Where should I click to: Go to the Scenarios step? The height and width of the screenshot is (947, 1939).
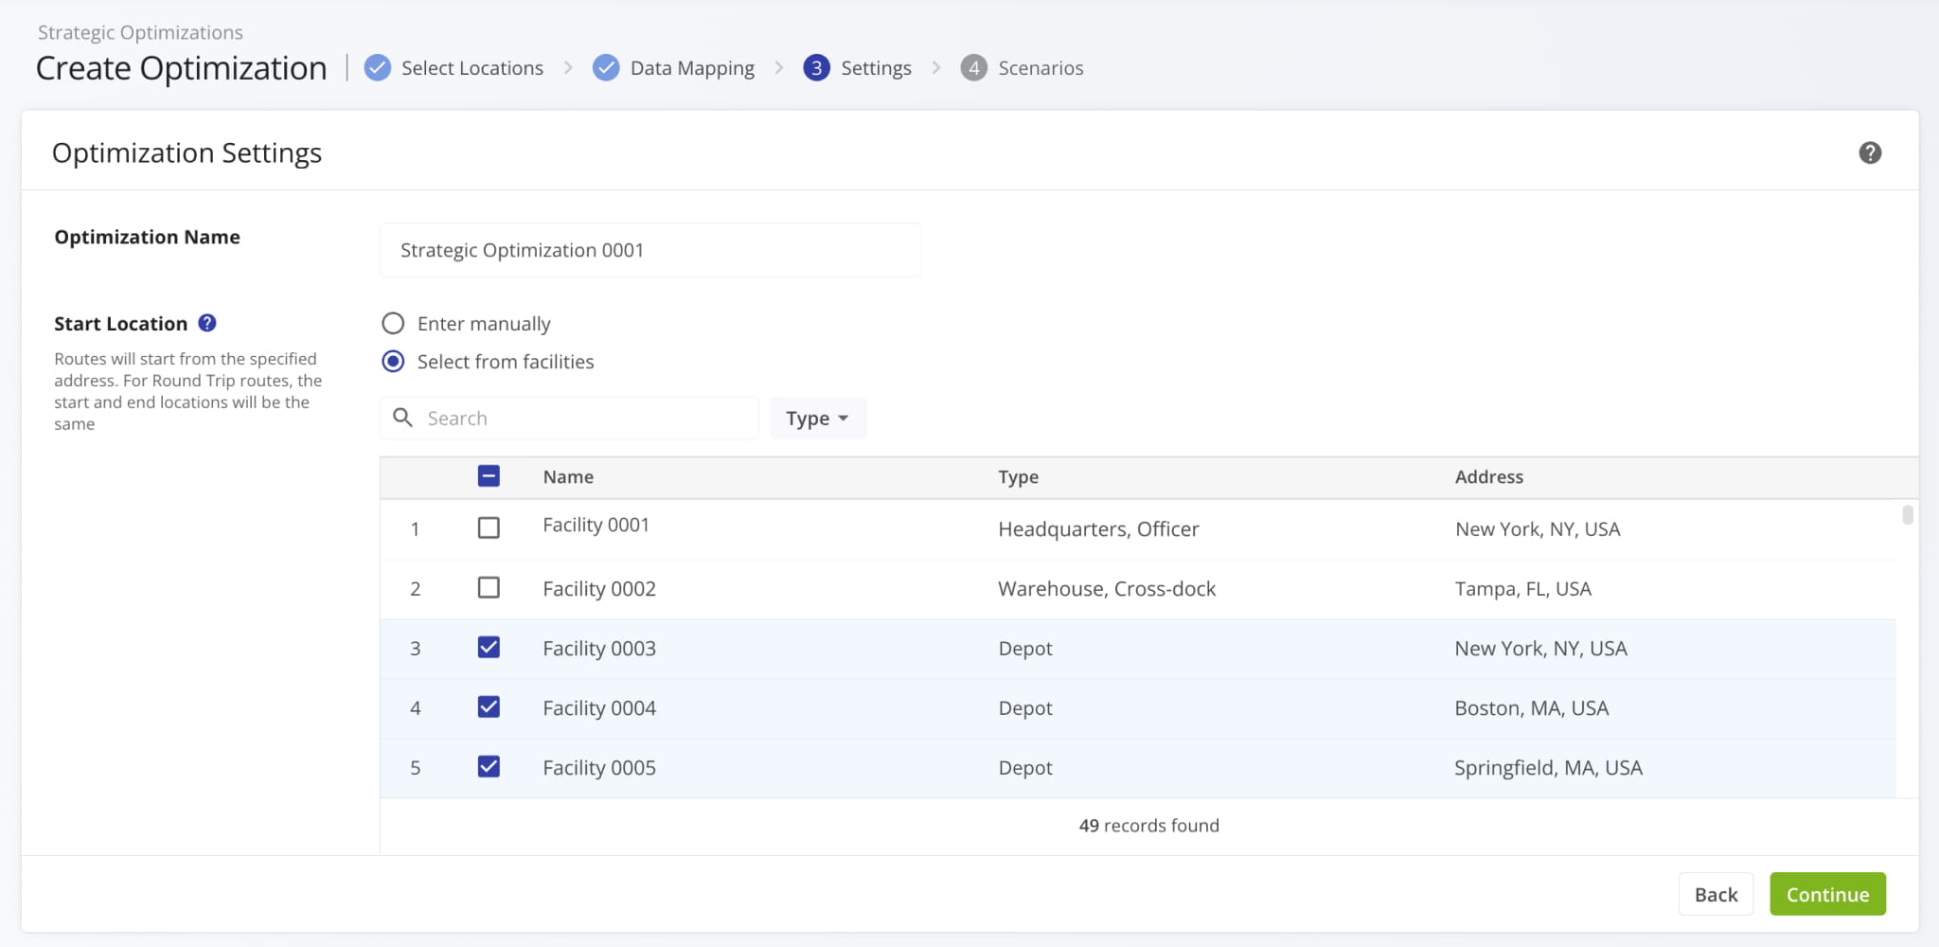(x=1040, y=68)
